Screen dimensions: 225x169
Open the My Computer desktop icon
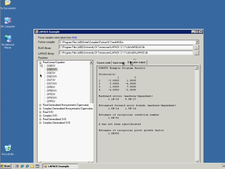tap(8, 23)
